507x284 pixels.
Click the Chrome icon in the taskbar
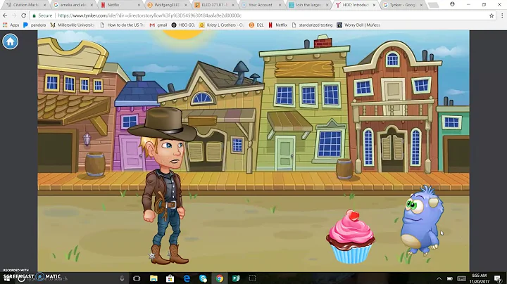tap(220, 278)
